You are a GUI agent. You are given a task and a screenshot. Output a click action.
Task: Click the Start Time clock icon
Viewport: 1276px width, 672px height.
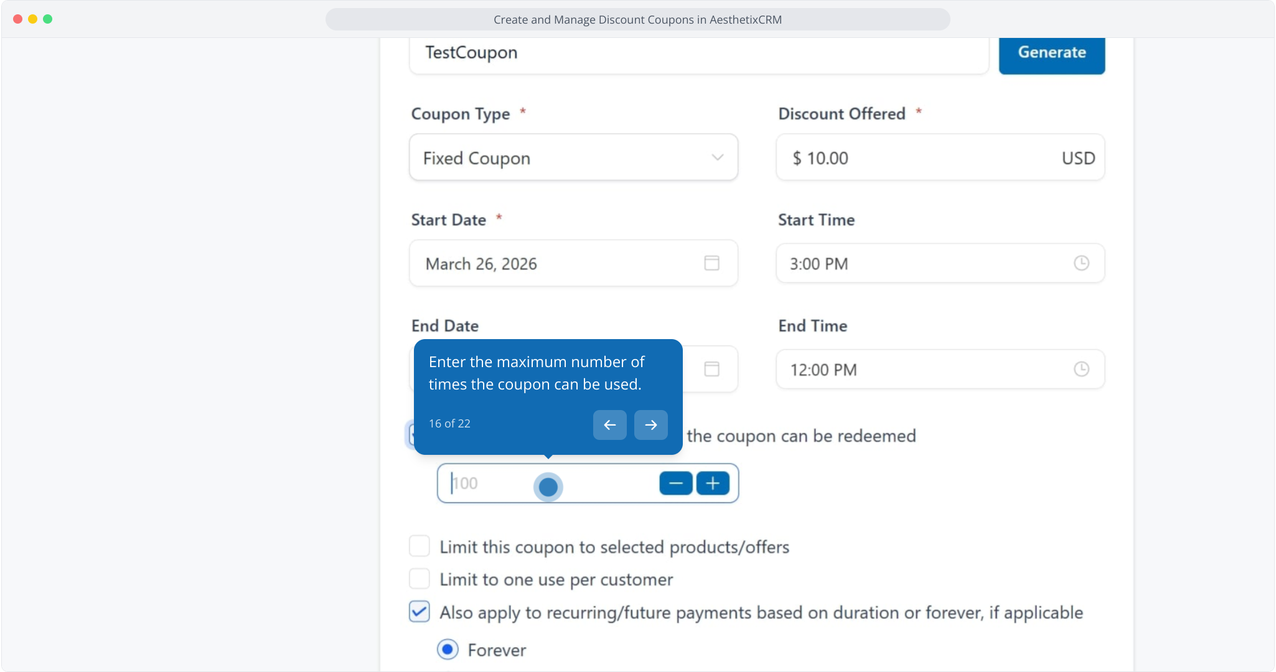pos(1081,263)
